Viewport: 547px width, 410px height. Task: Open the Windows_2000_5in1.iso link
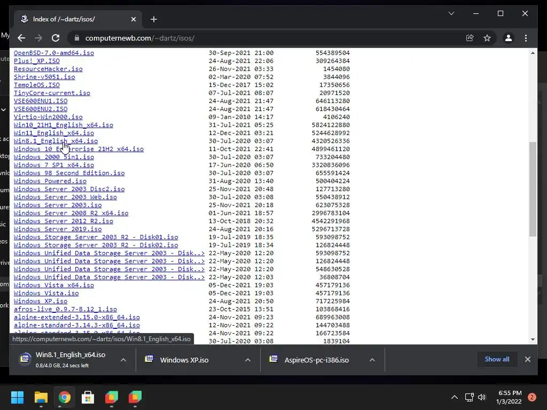(54, 157)
